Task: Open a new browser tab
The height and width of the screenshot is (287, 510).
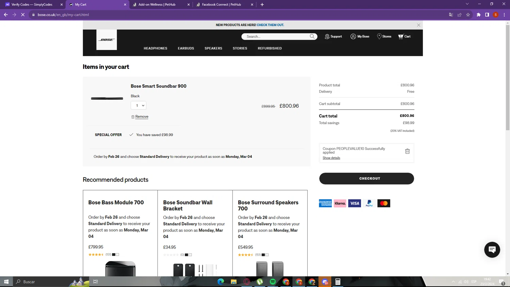Action: [262, 4]
